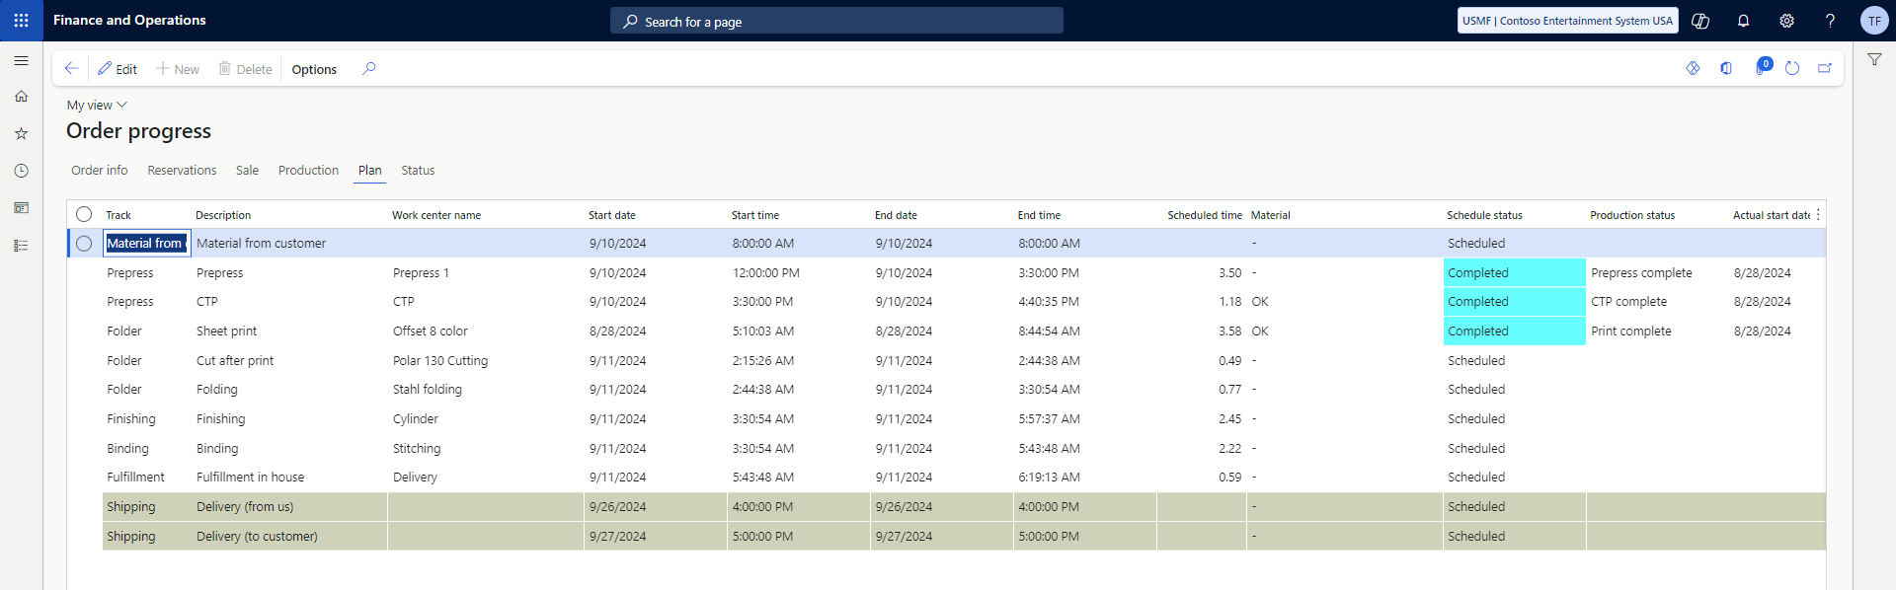
Task: Switch to the Status tab
Action: pyautogui.click(x=418, y=170)
